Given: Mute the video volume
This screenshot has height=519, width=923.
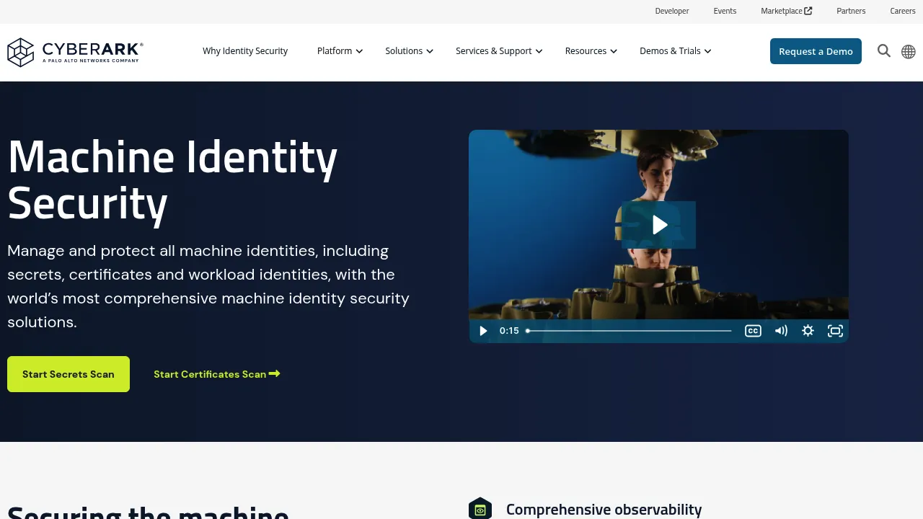Looking at the screenshot, I should click(781, 331).
